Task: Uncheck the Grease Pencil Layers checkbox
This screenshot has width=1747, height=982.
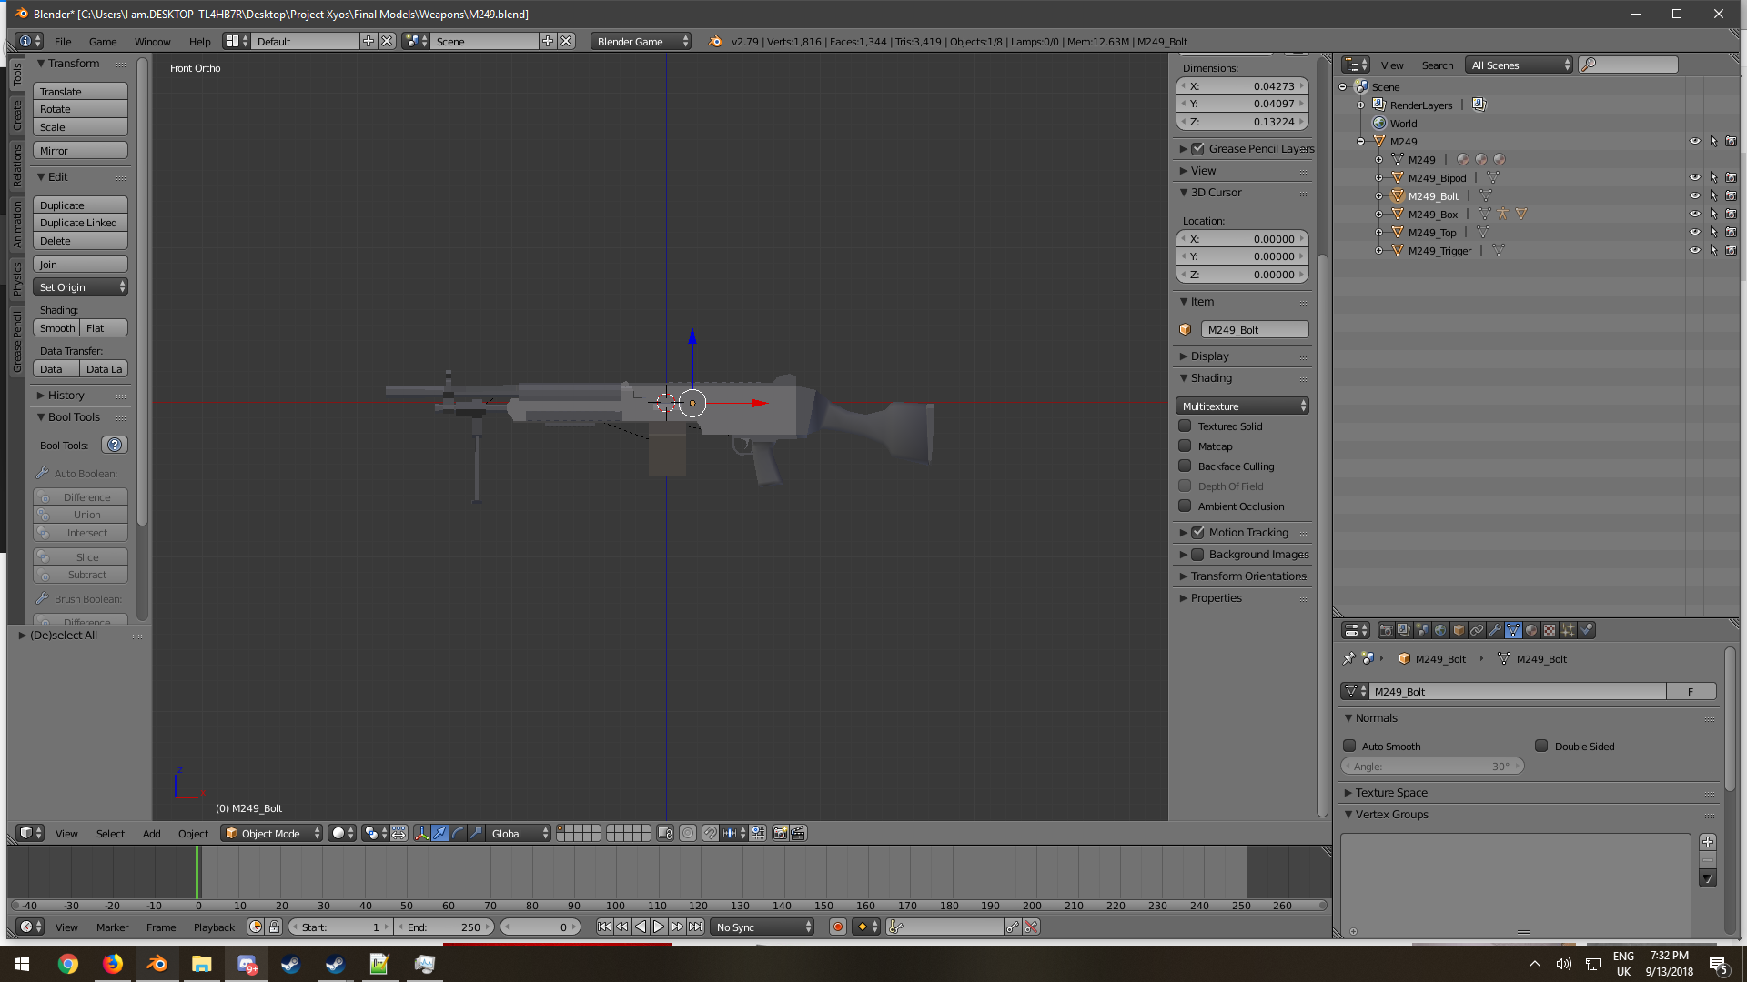Action: pyautogui.click(x=1198, y=148)
